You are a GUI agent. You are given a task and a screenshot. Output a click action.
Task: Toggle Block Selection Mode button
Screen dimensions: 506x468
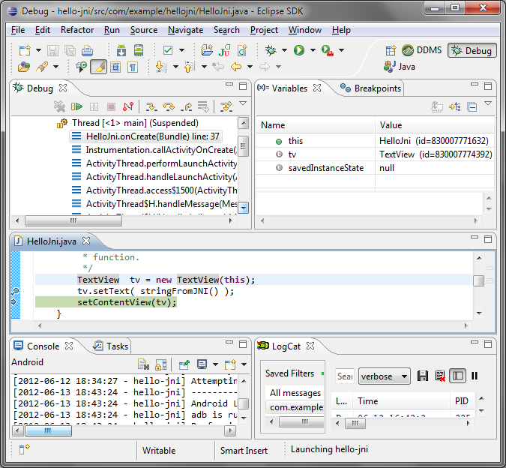tap(115, 67)
